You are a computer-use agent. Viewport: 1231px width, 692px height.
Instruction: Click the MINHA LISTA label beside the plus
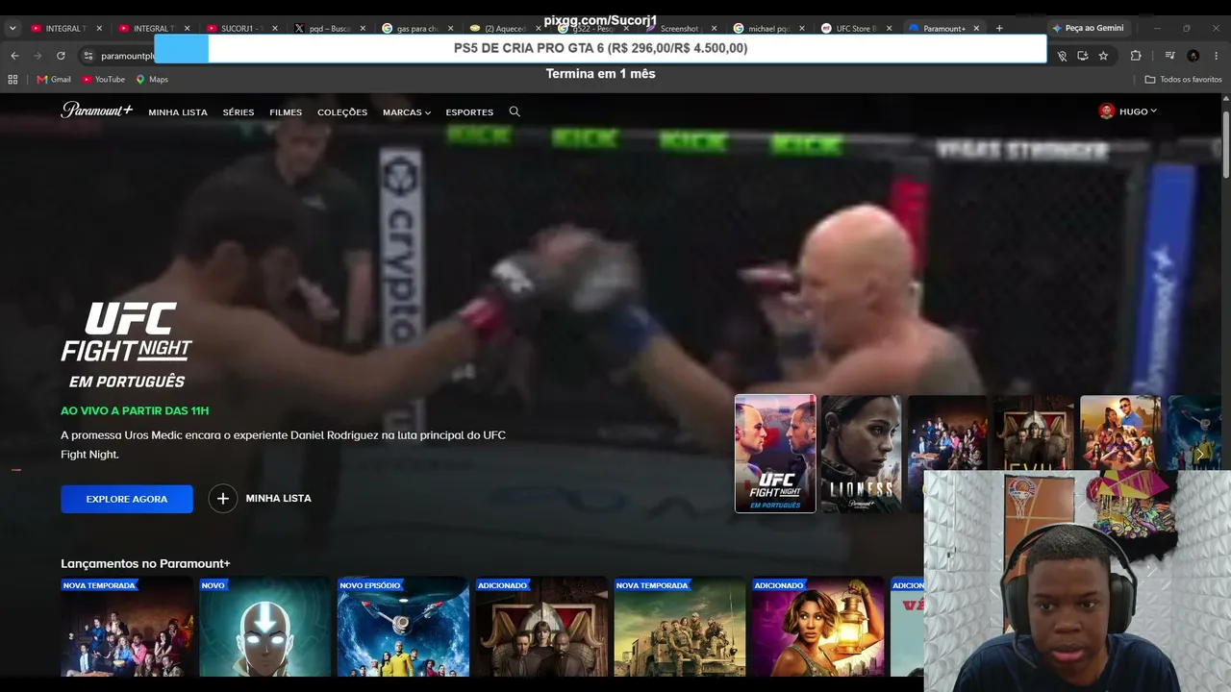279,498
